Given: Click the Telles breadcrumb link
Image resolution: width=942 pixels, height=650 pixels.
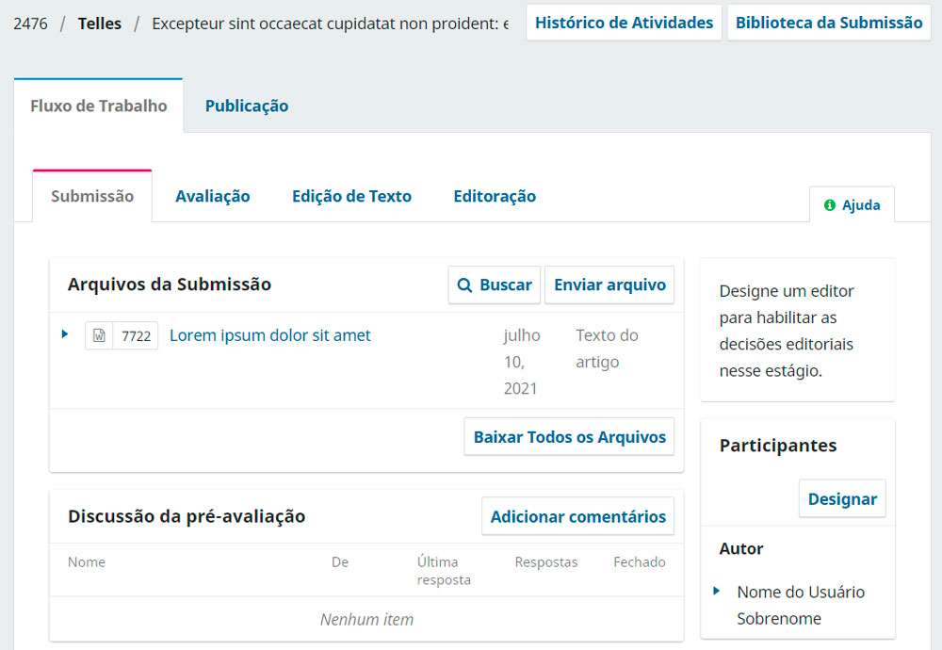Looking at the screenshot, I should click(100, 24).
